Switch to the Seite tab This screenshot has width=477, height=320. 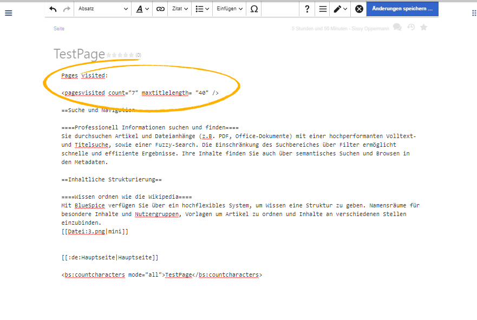tap(58, 29)
